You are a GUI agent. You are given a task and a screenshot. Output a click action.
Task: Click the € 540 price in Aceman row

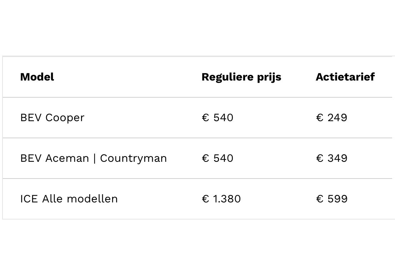pos(217,158)
